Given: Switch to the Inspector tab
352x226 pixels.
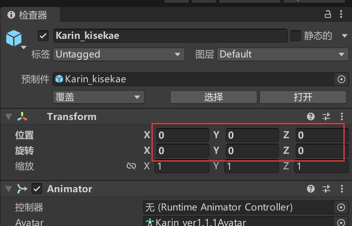Looking at the screenshot, I should pos(30,15).
